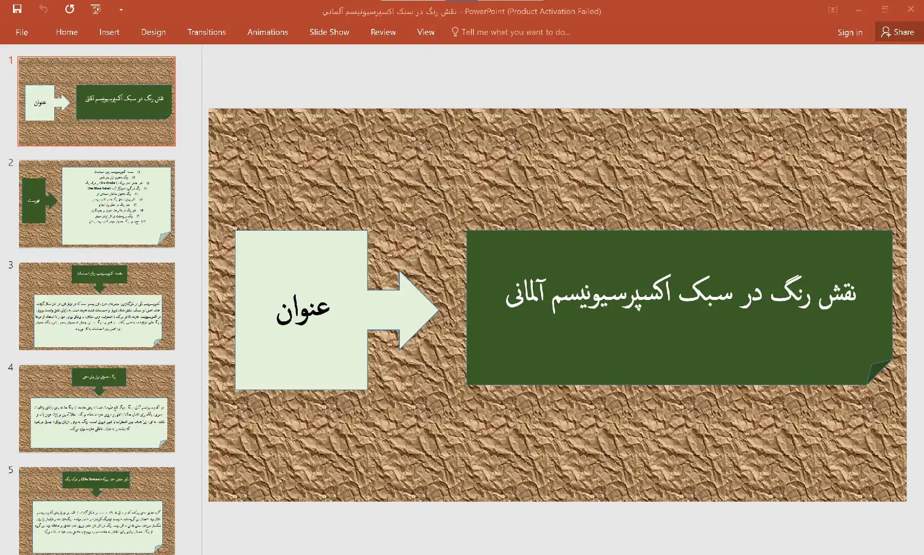924x555 pixels.
Task: Click the Redo/Repeat icon
Action: tap(70, 9)
